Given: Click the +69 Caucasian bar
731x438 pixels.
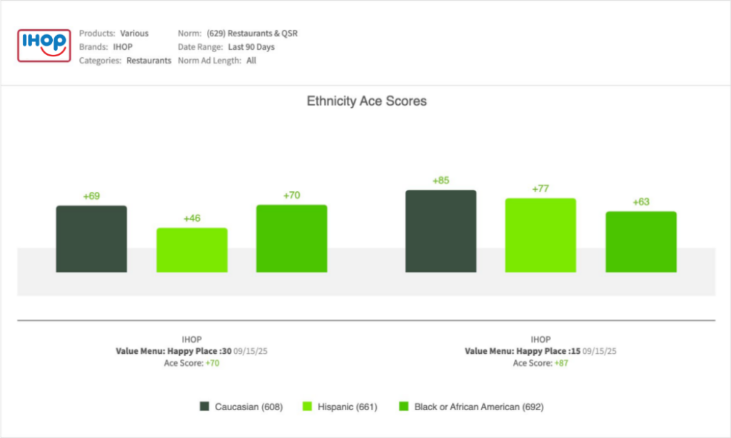Looking at the screenshot, I should click(91, 238).
